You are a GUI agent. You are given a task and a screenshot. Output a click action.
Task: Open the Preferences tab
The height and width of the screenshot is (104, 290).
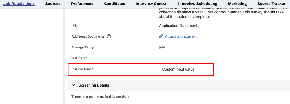[x=82, y=4]
